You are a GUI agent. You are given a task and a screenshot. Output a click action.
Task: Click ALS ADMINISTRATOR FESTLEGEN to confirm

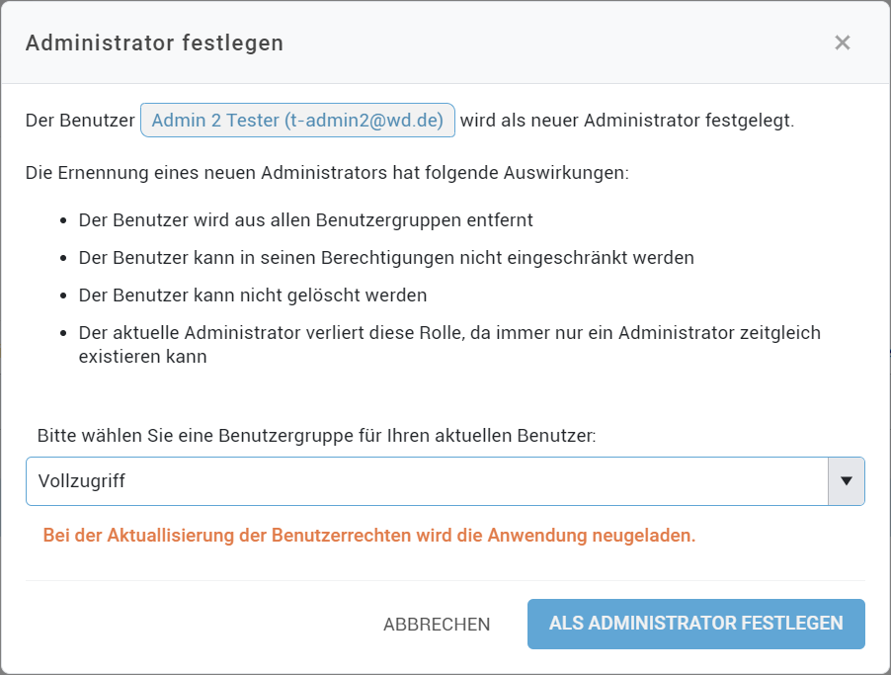(695, 624)
